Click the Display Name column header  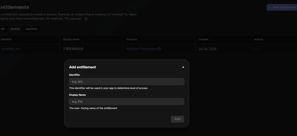click(71, 39)
